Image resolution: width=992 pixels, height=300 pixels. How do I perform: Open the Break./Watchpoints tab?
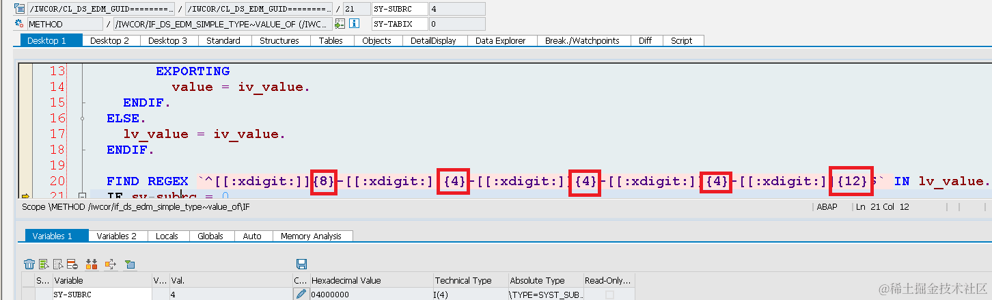582,40
